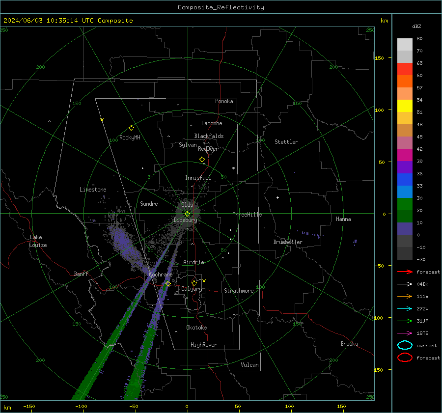442x413 pixels.
Task: Select the magenta 18TS arrow icon
Action: click(405, 333)
